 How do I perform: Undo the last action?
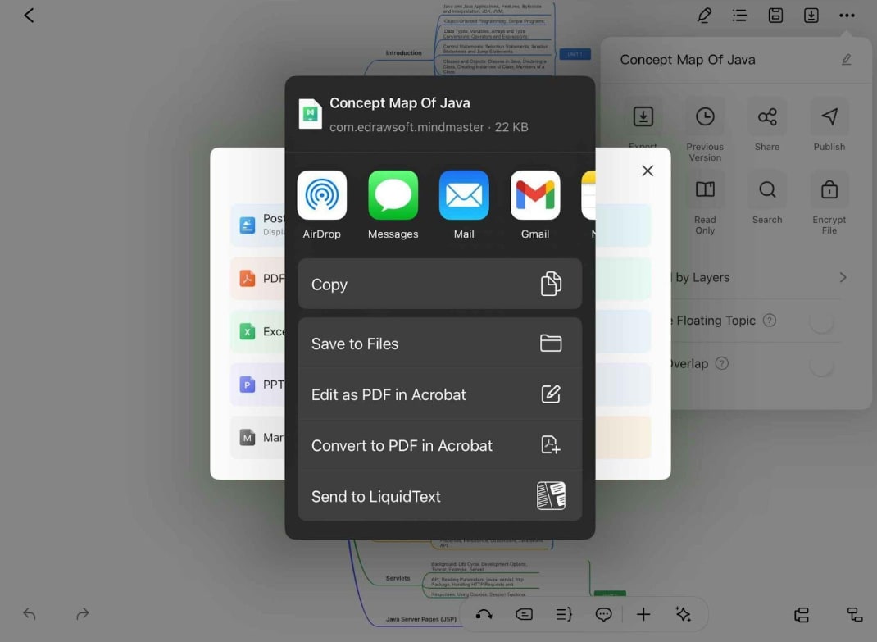[x=30, y=614]
